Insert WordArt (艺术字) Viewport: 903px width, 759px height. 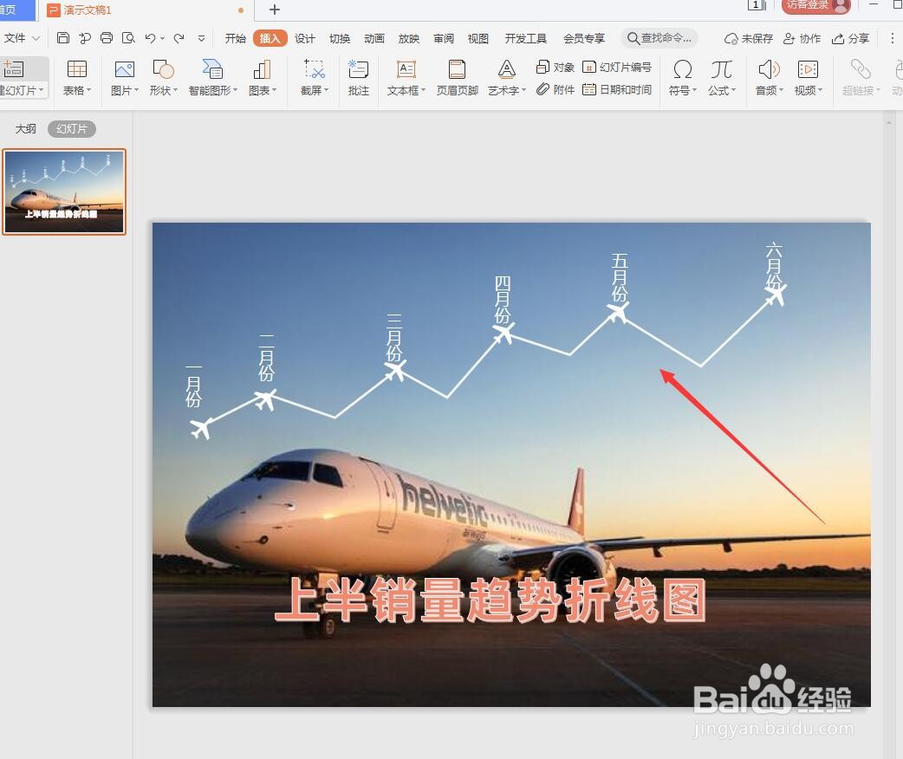(x=507, y=77)
